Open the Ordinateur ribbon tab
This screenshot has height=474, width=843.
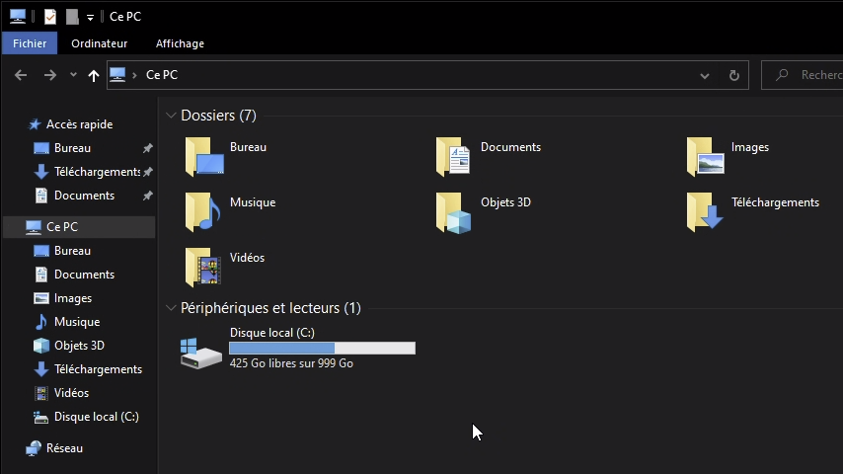[100, 43]
